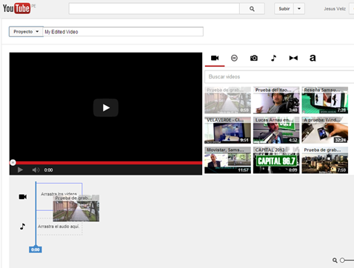Click the dragged clip on the timeline
This screenshot has height=268, width=354.
click(x=76, y=208)
